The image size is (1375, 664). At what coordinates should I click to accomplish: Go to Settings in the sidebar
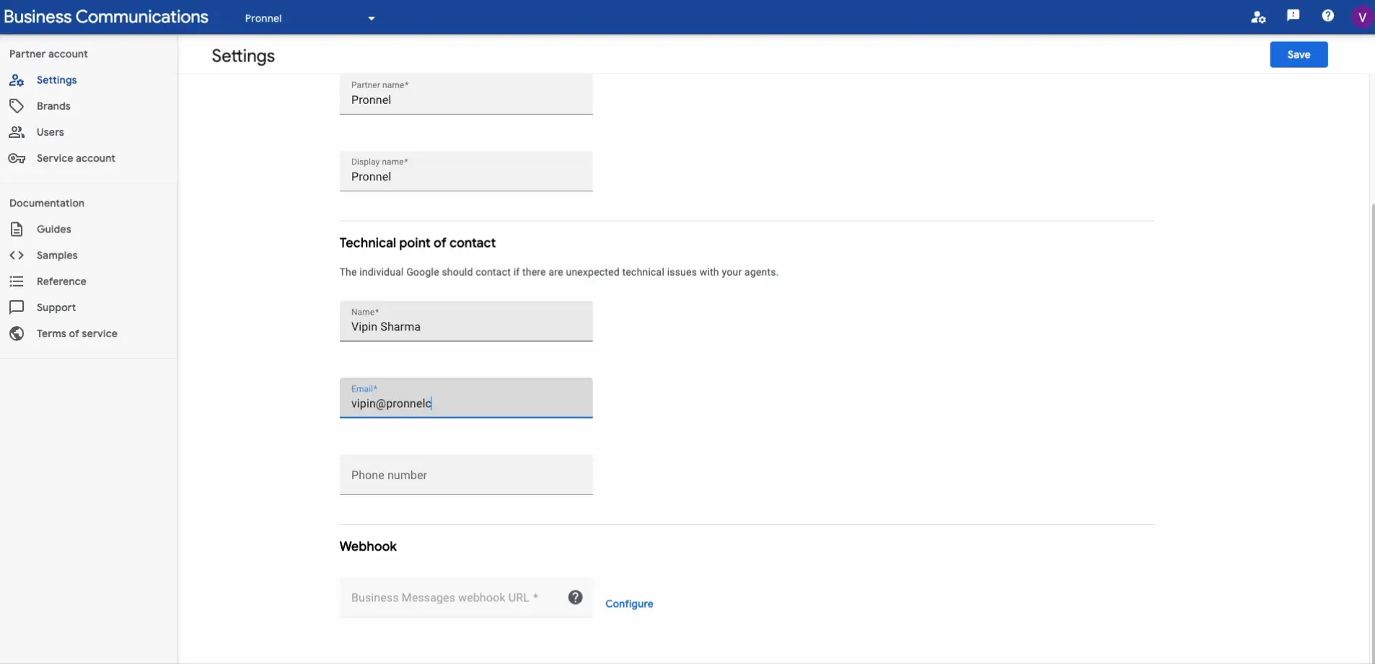56,80
